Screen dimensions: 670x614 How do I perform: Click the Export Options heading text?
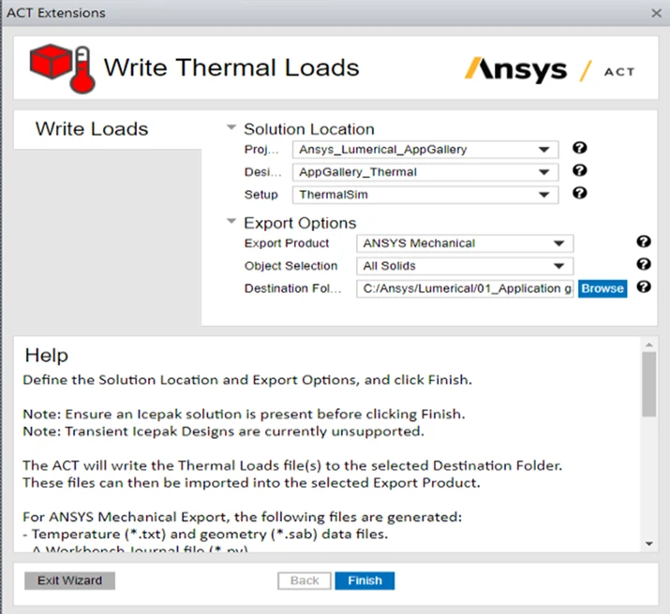tap(300, 223)
